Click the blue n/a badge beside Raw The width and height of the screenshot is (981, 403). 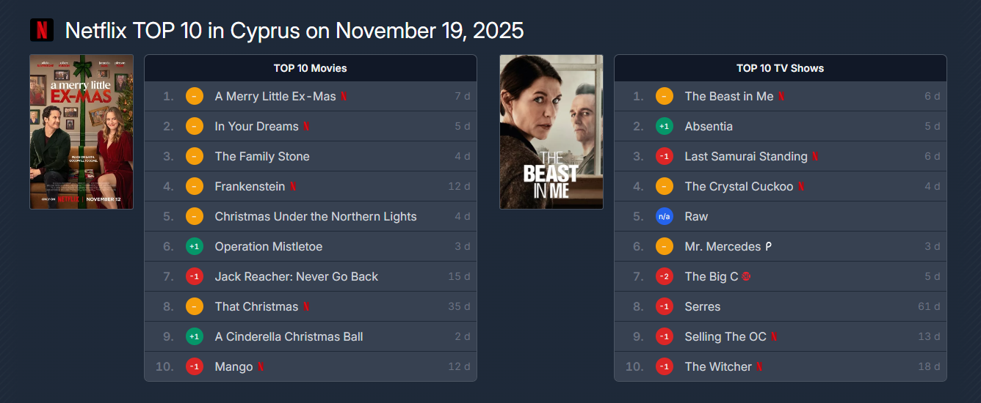(x=665, y=217)
